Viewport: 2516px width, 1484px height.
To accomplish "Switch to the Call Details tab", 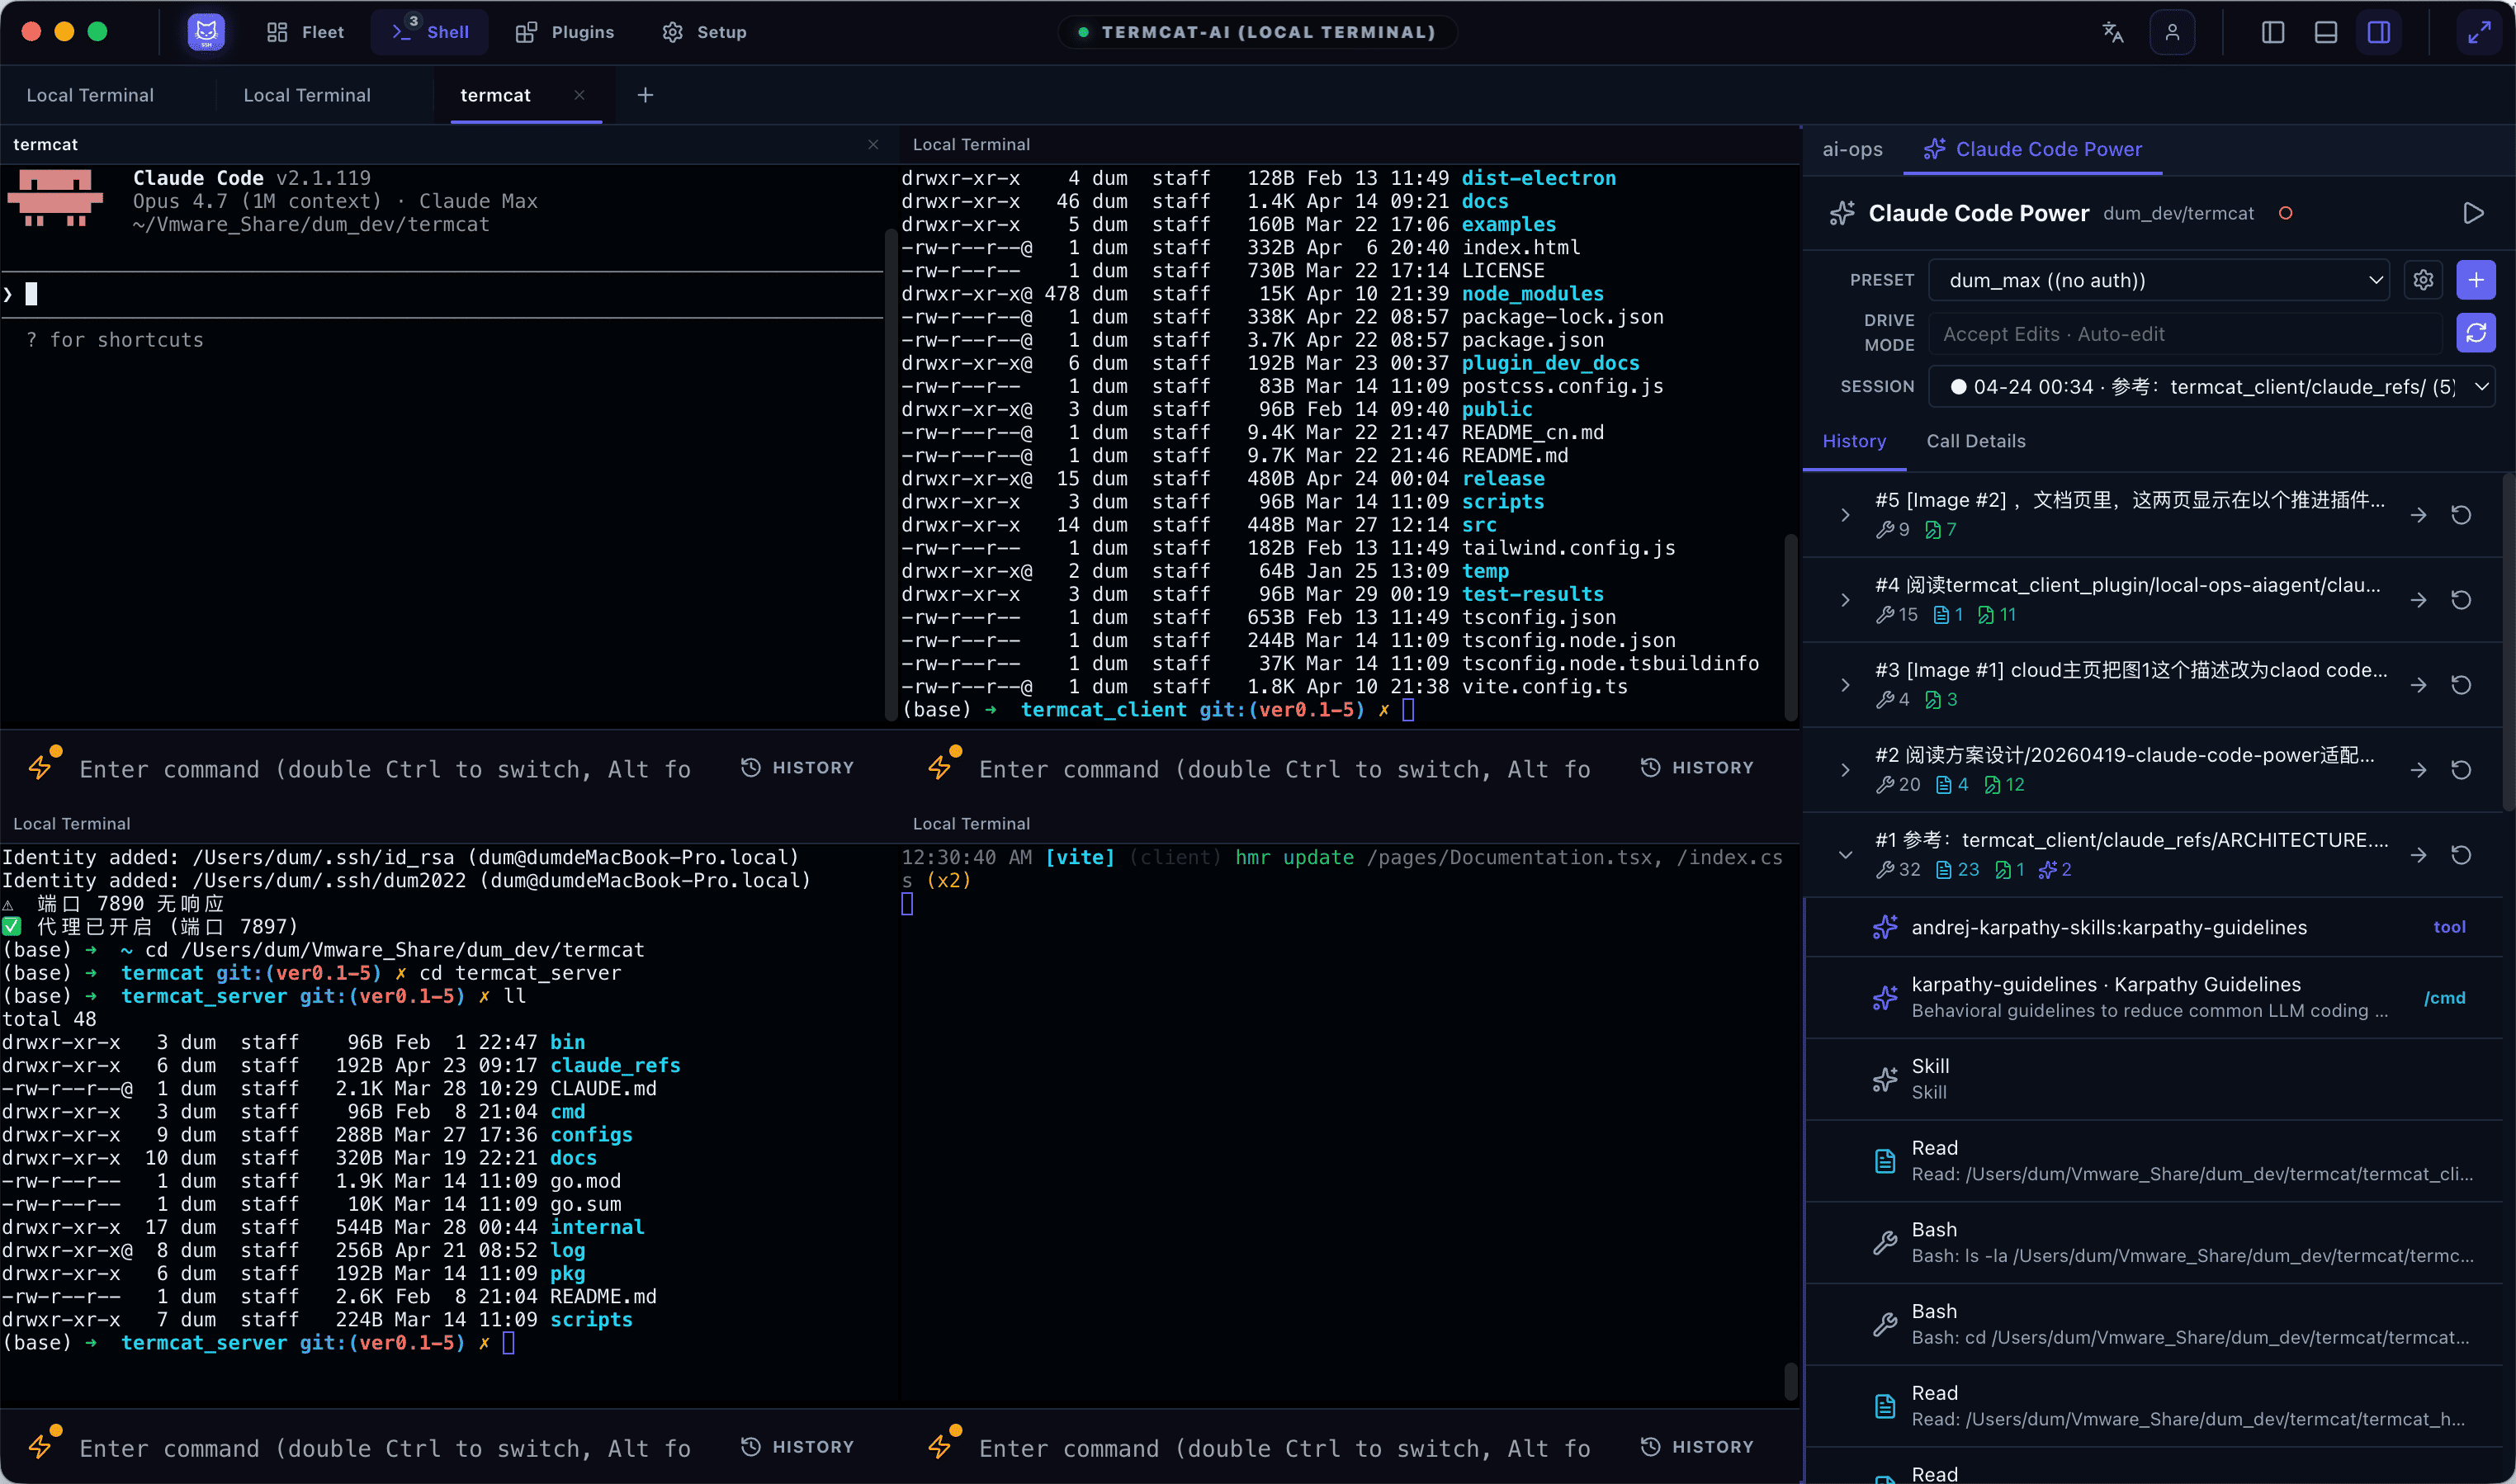I will [x=1975, y=441].
